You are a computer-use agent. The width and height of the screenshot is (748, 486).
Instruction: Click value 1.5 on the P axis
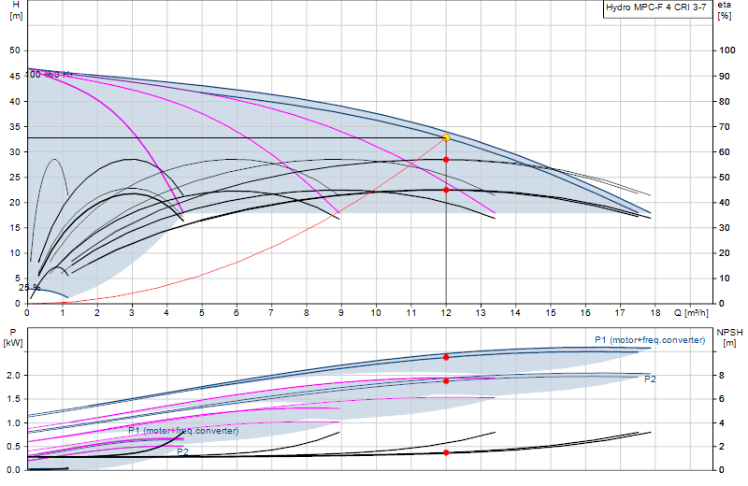point(13,399)
